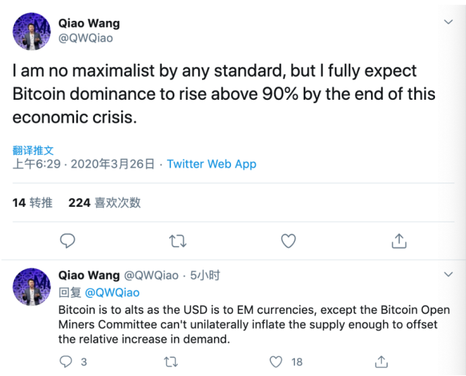
Task: Click the 5小时 timestamp on the reply
Action: [205, 275]
